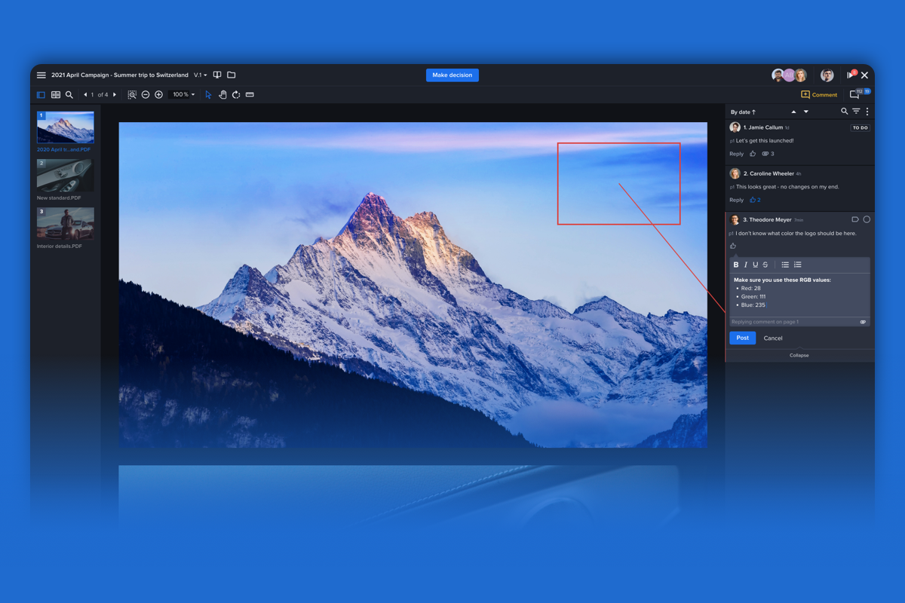Open the 100% zoom level dropdown
Viewport: 905px width, 603px height.
click(183, 95)
